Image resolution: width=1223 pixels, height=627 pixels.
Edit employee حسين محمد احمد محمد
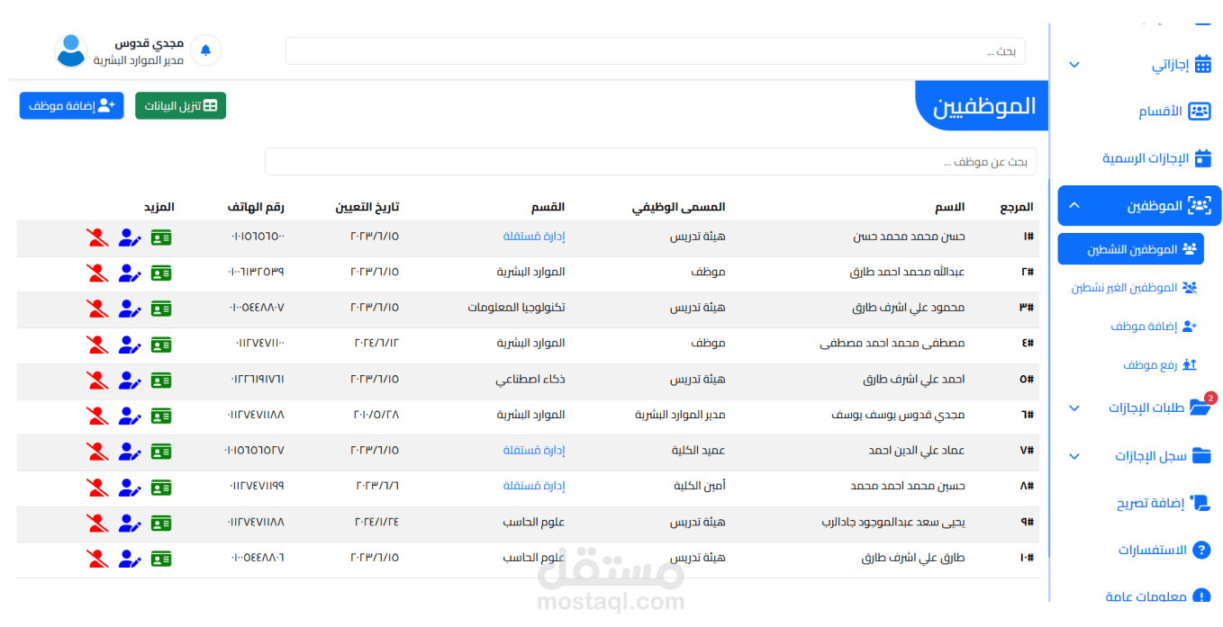130,488
